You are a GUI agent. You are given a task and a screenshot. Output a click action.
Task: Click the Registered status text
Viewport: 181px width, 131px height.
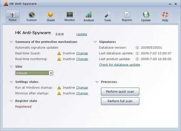[x=23, y=107]
